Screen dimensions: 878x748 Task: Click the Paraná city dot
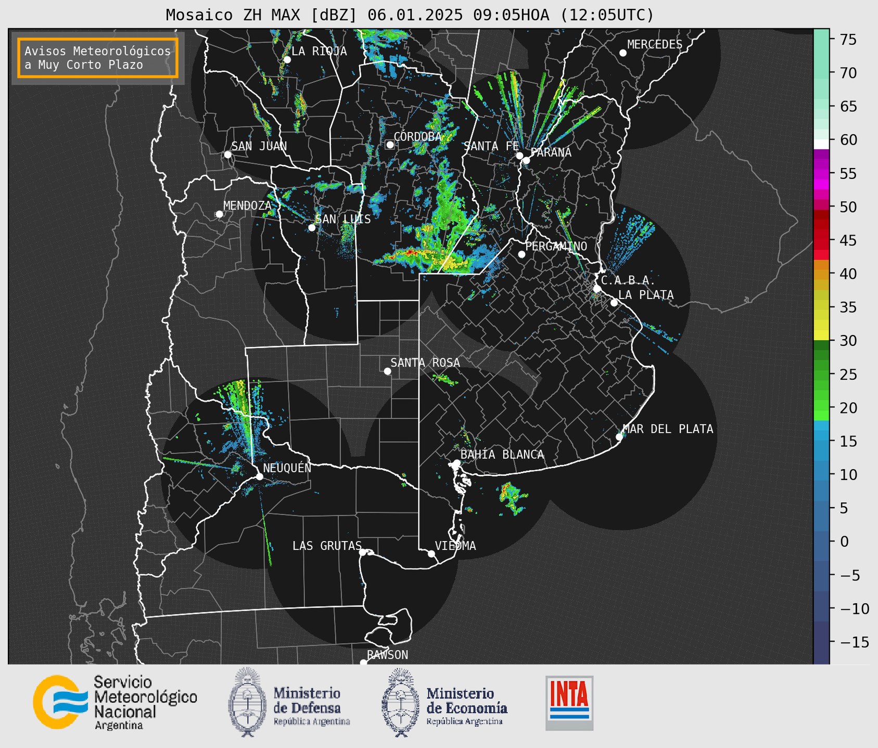(x=526, y=160)
